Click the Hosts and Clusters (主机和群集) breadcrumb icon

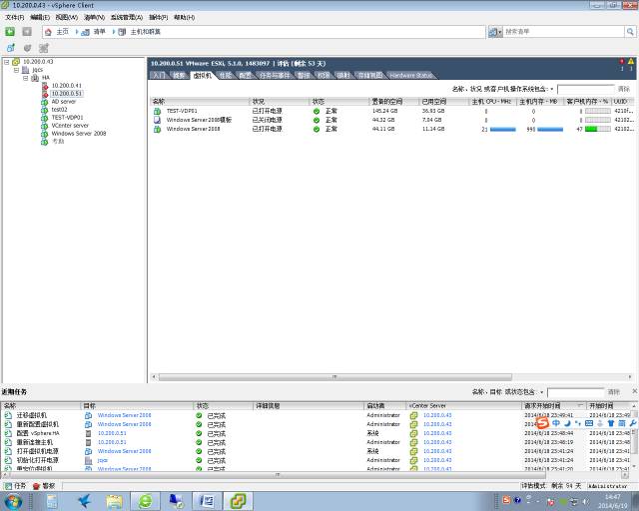(122, 32)
